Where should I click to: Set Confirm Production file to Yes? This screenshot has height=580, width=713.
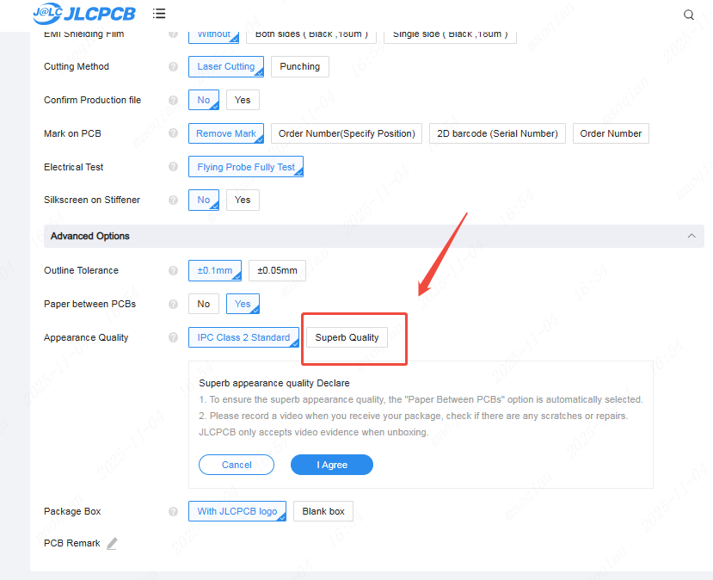point(243,100)
